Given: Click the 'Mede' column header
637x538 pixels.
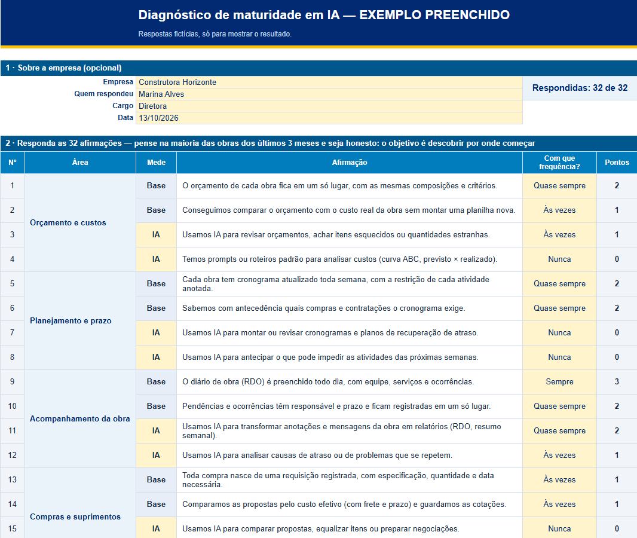Looking at the screenshot, I should (156, 163).
